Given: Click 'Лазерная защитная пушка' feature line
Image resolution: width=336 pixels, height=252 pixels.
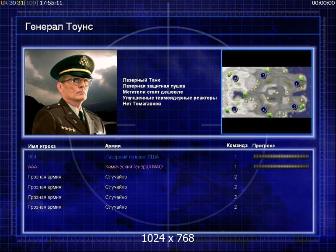Looking at the screenshot, I should pyautogui.click(x=154, y=86).
